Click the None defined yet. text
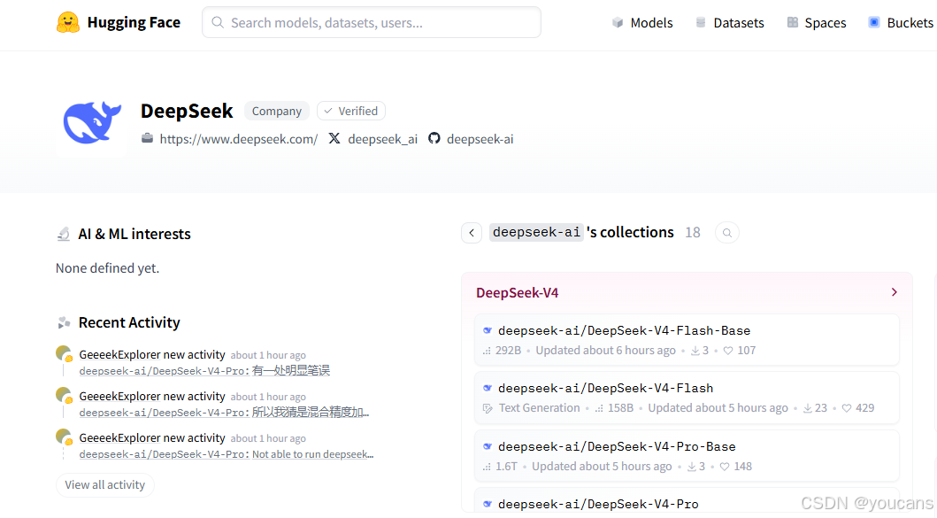This screenshot has height=518, width=937. pos(108,268)
